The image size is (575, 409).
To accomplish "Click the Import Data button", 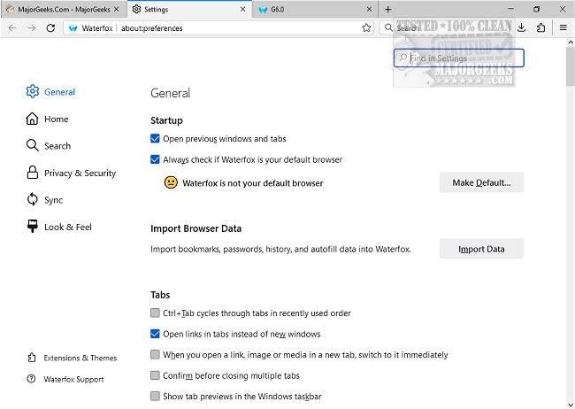I will (481, 249).
